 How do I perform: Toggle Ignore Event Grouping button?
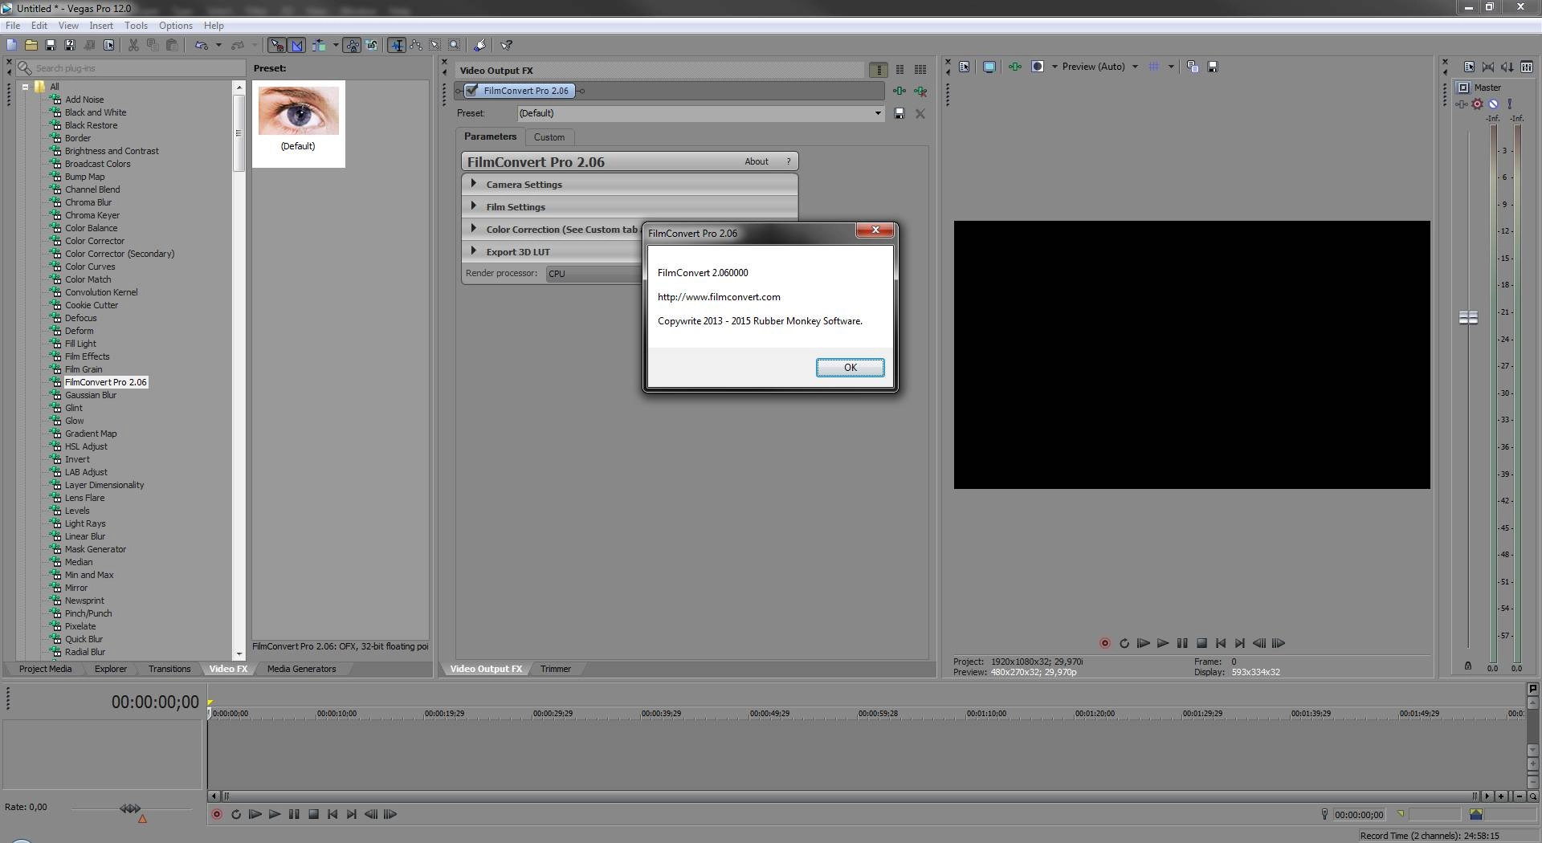pyautogui.click(x=372, y=46)
